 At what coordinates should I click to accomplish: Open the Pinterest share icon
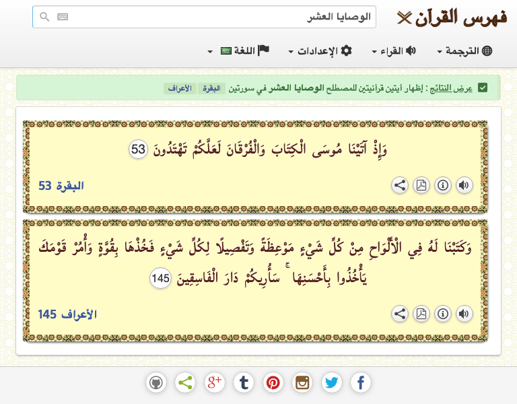click(273, 383)
